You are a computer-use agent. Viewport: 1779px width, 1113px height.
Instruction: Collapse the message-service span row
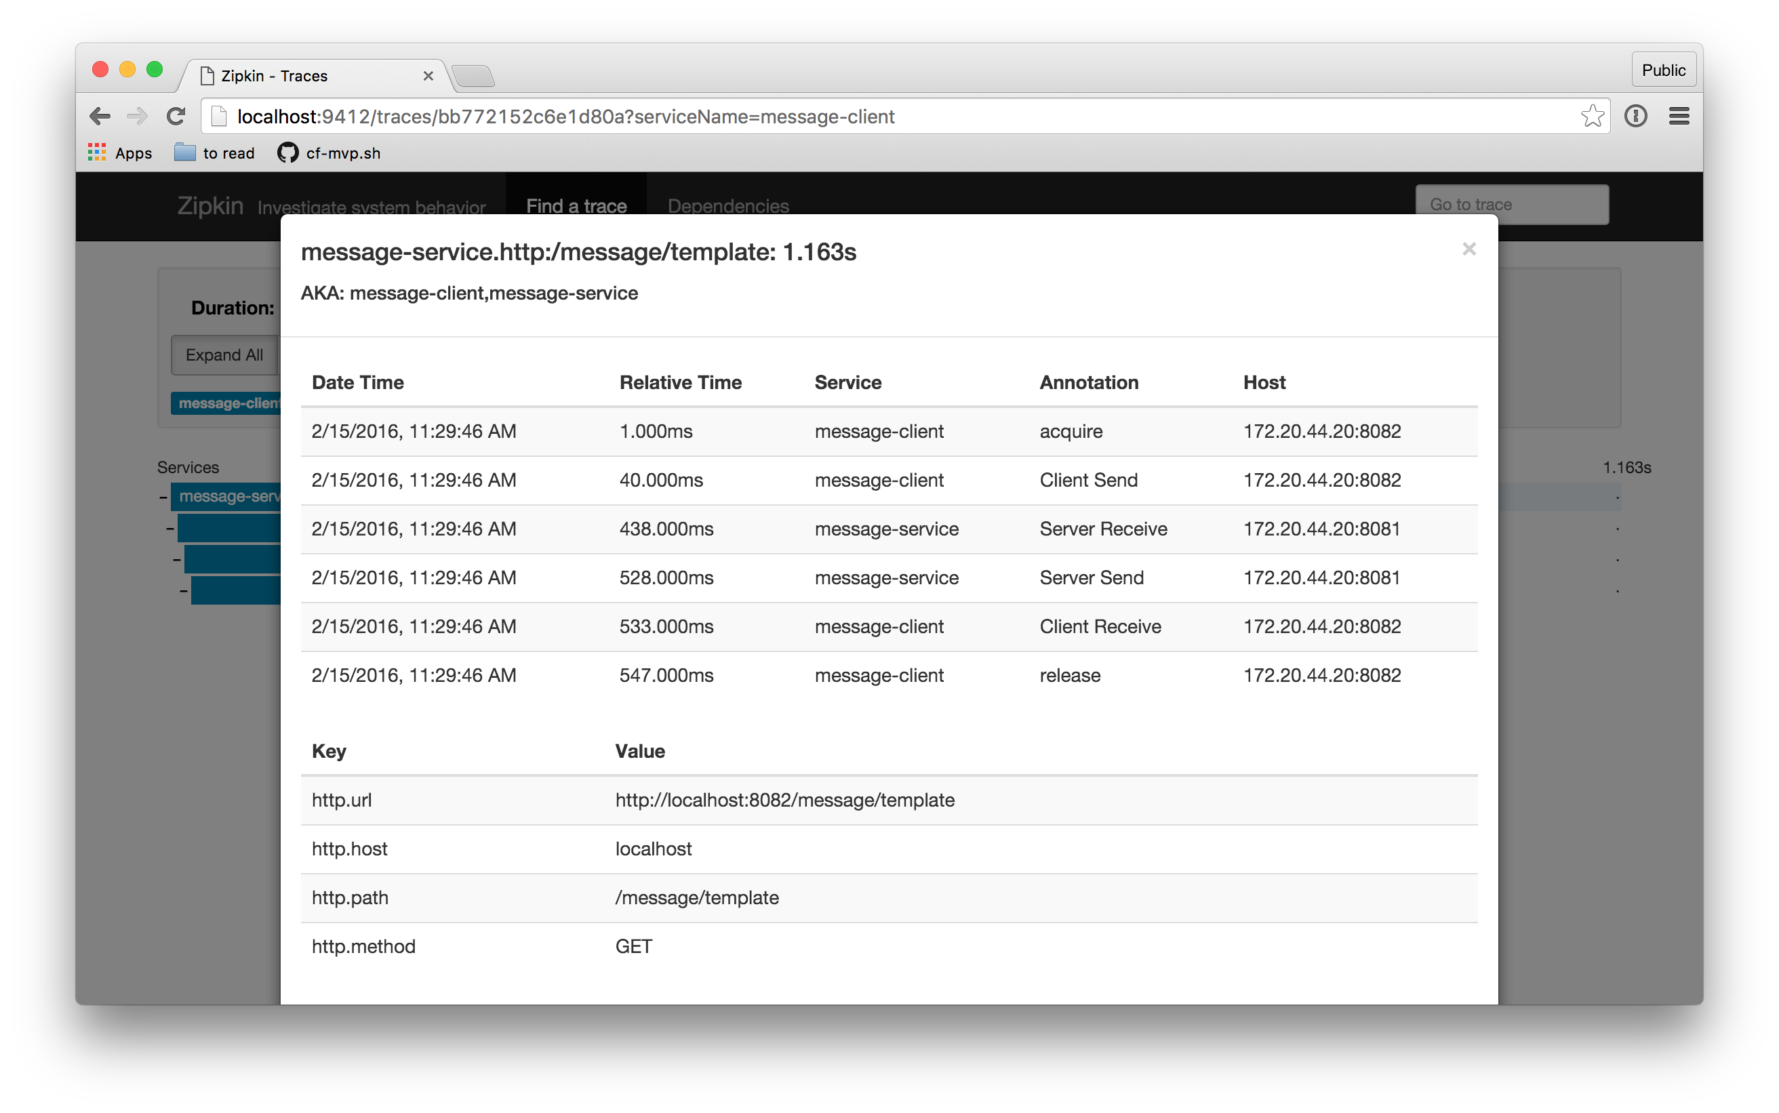pyautogui.click(x=163, y=497)
